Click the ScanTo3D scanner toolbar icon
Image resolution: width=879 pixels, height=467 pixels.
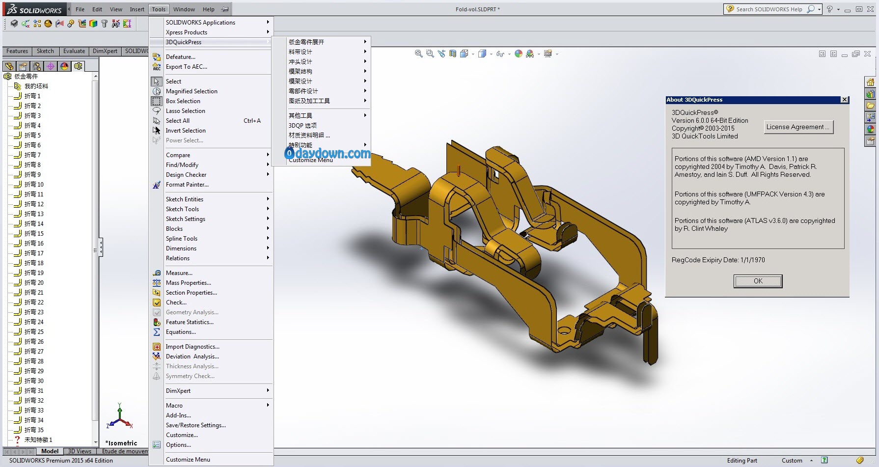(59, 23)
